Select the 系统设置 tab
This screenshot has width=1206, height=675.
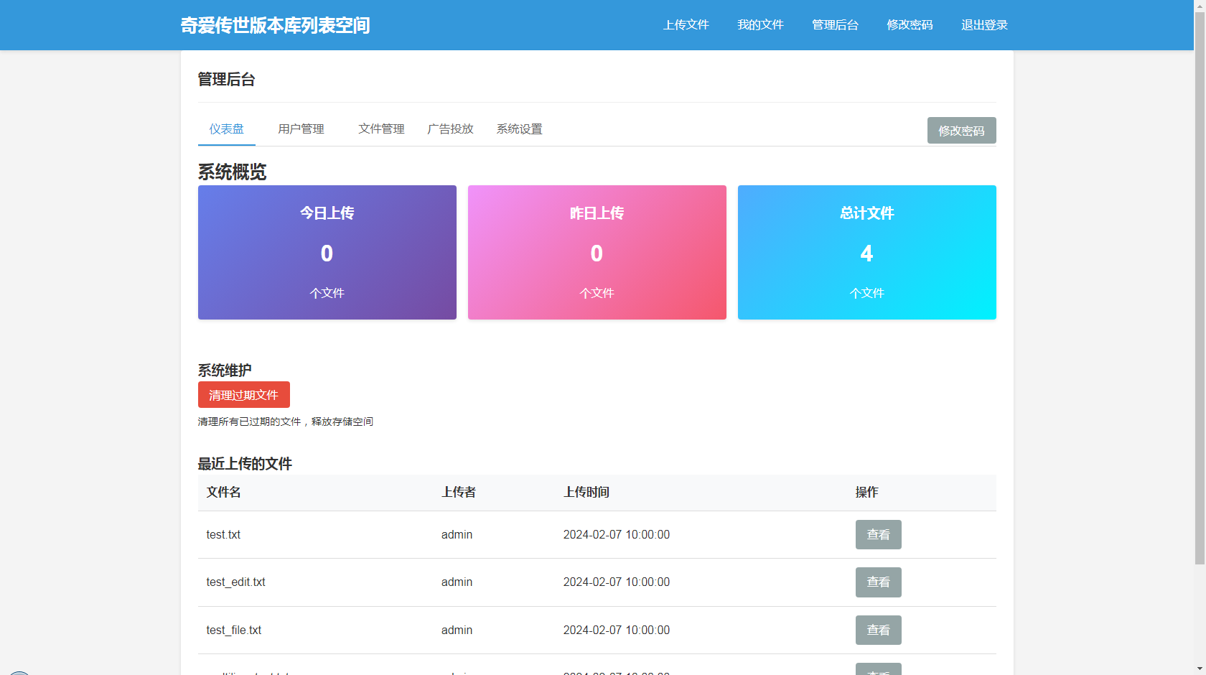click(x=519, y=129)
